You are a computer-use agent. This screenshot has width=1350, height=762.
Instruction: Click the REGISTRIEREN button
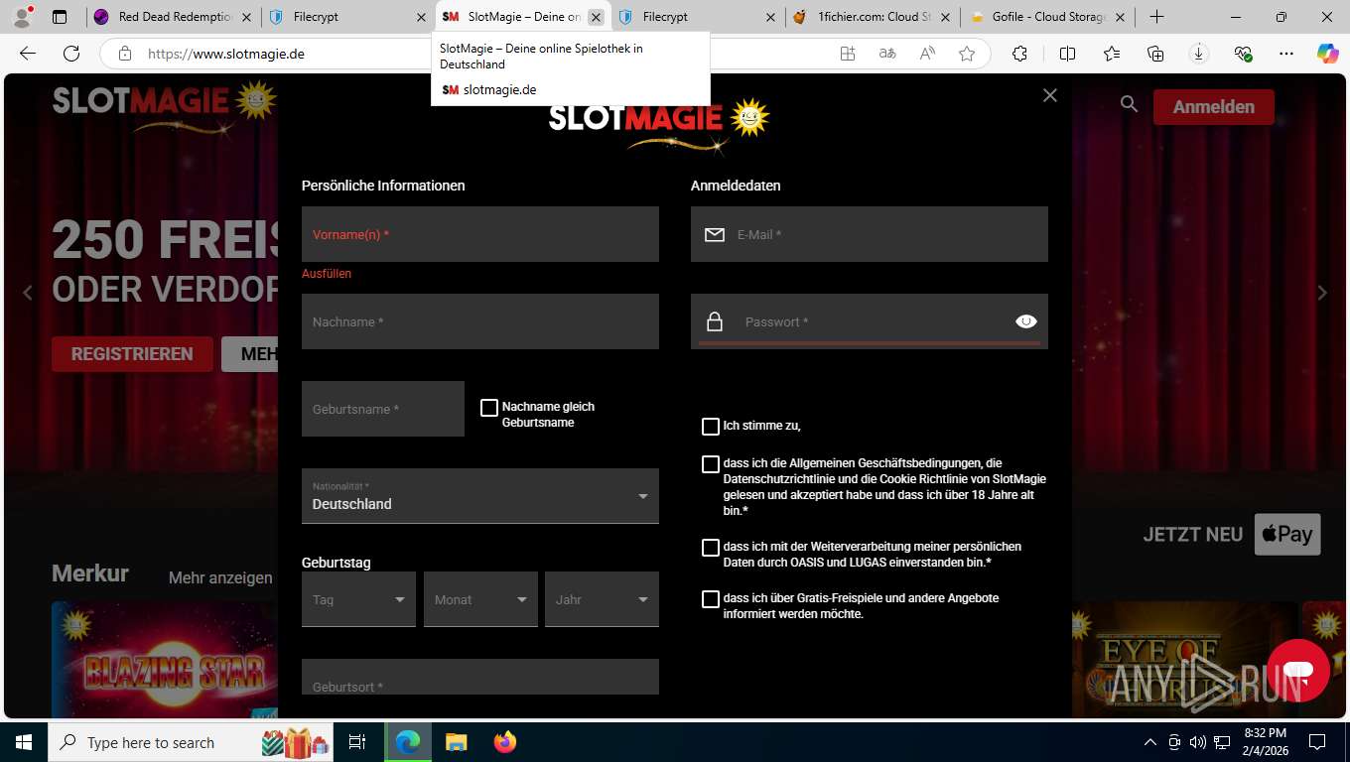tap(132, 354)
